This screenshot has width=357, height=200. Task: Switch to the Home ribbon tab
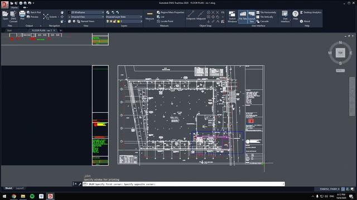click(14, 7)
